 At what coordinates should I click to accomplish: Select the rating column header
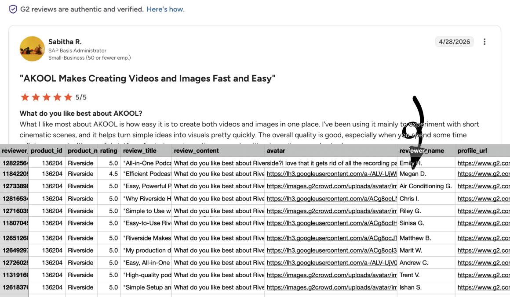109,150
